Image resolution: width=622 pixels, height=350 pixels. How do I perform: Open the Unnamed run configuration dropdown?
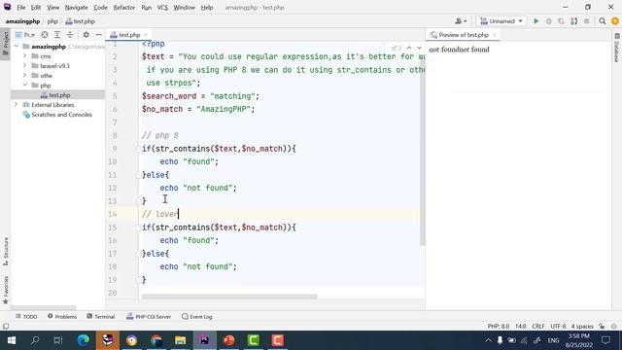(x=501, y=21)
